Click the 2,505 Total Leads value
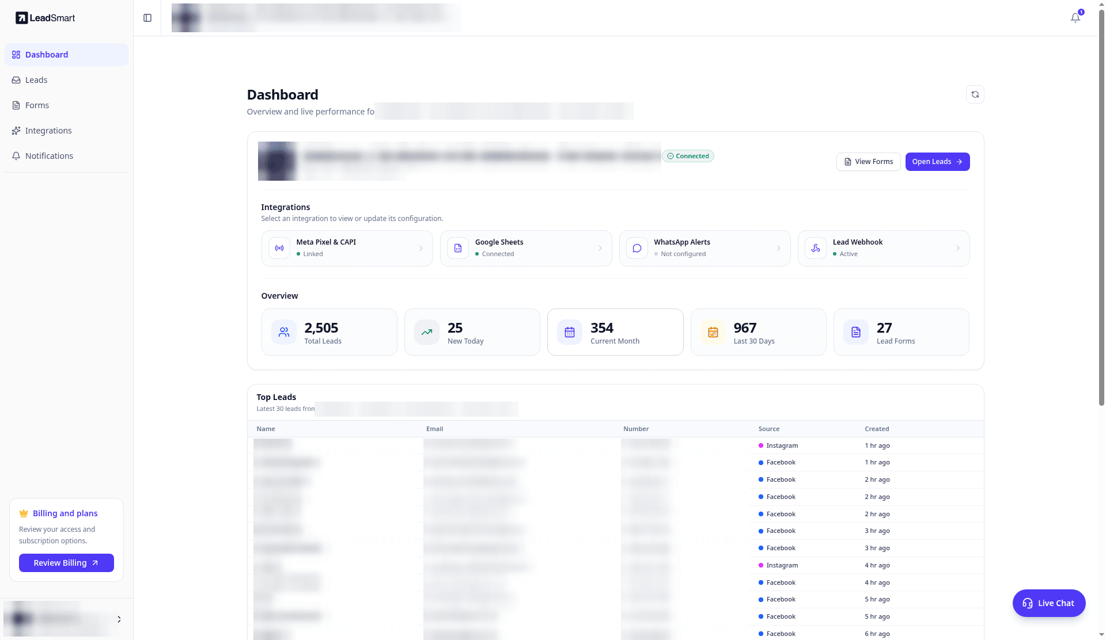This screenshot has width=1106, height=640. tap(321, 328)
